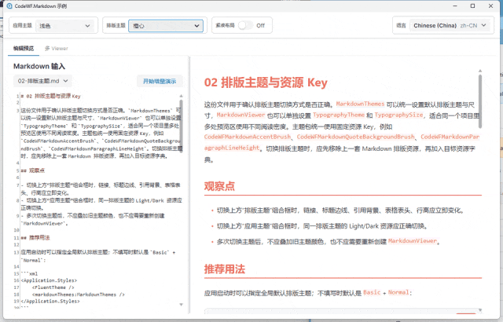The height and width of the screenshot is (322, 503).
Task: Click the </Application.Styles> closing line in editor
Action: point(50,301)
